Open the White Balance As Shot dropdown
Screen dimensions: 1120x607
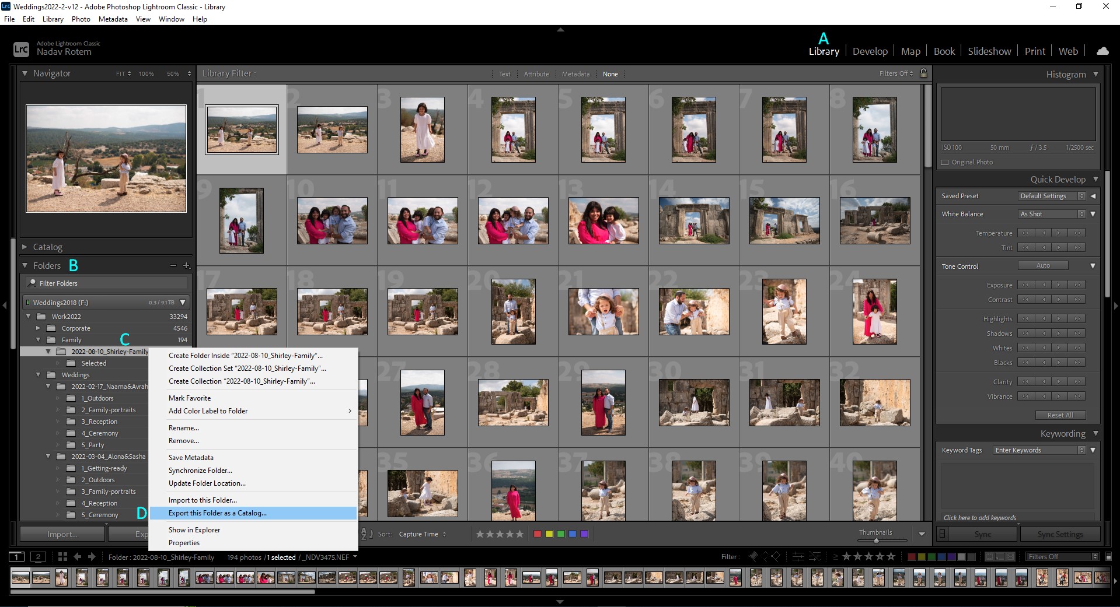pos(1052,214)
